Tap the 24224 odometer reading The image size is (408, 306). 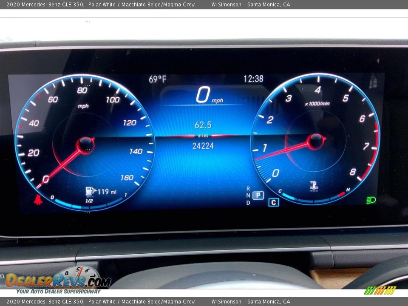pos(203,146)
